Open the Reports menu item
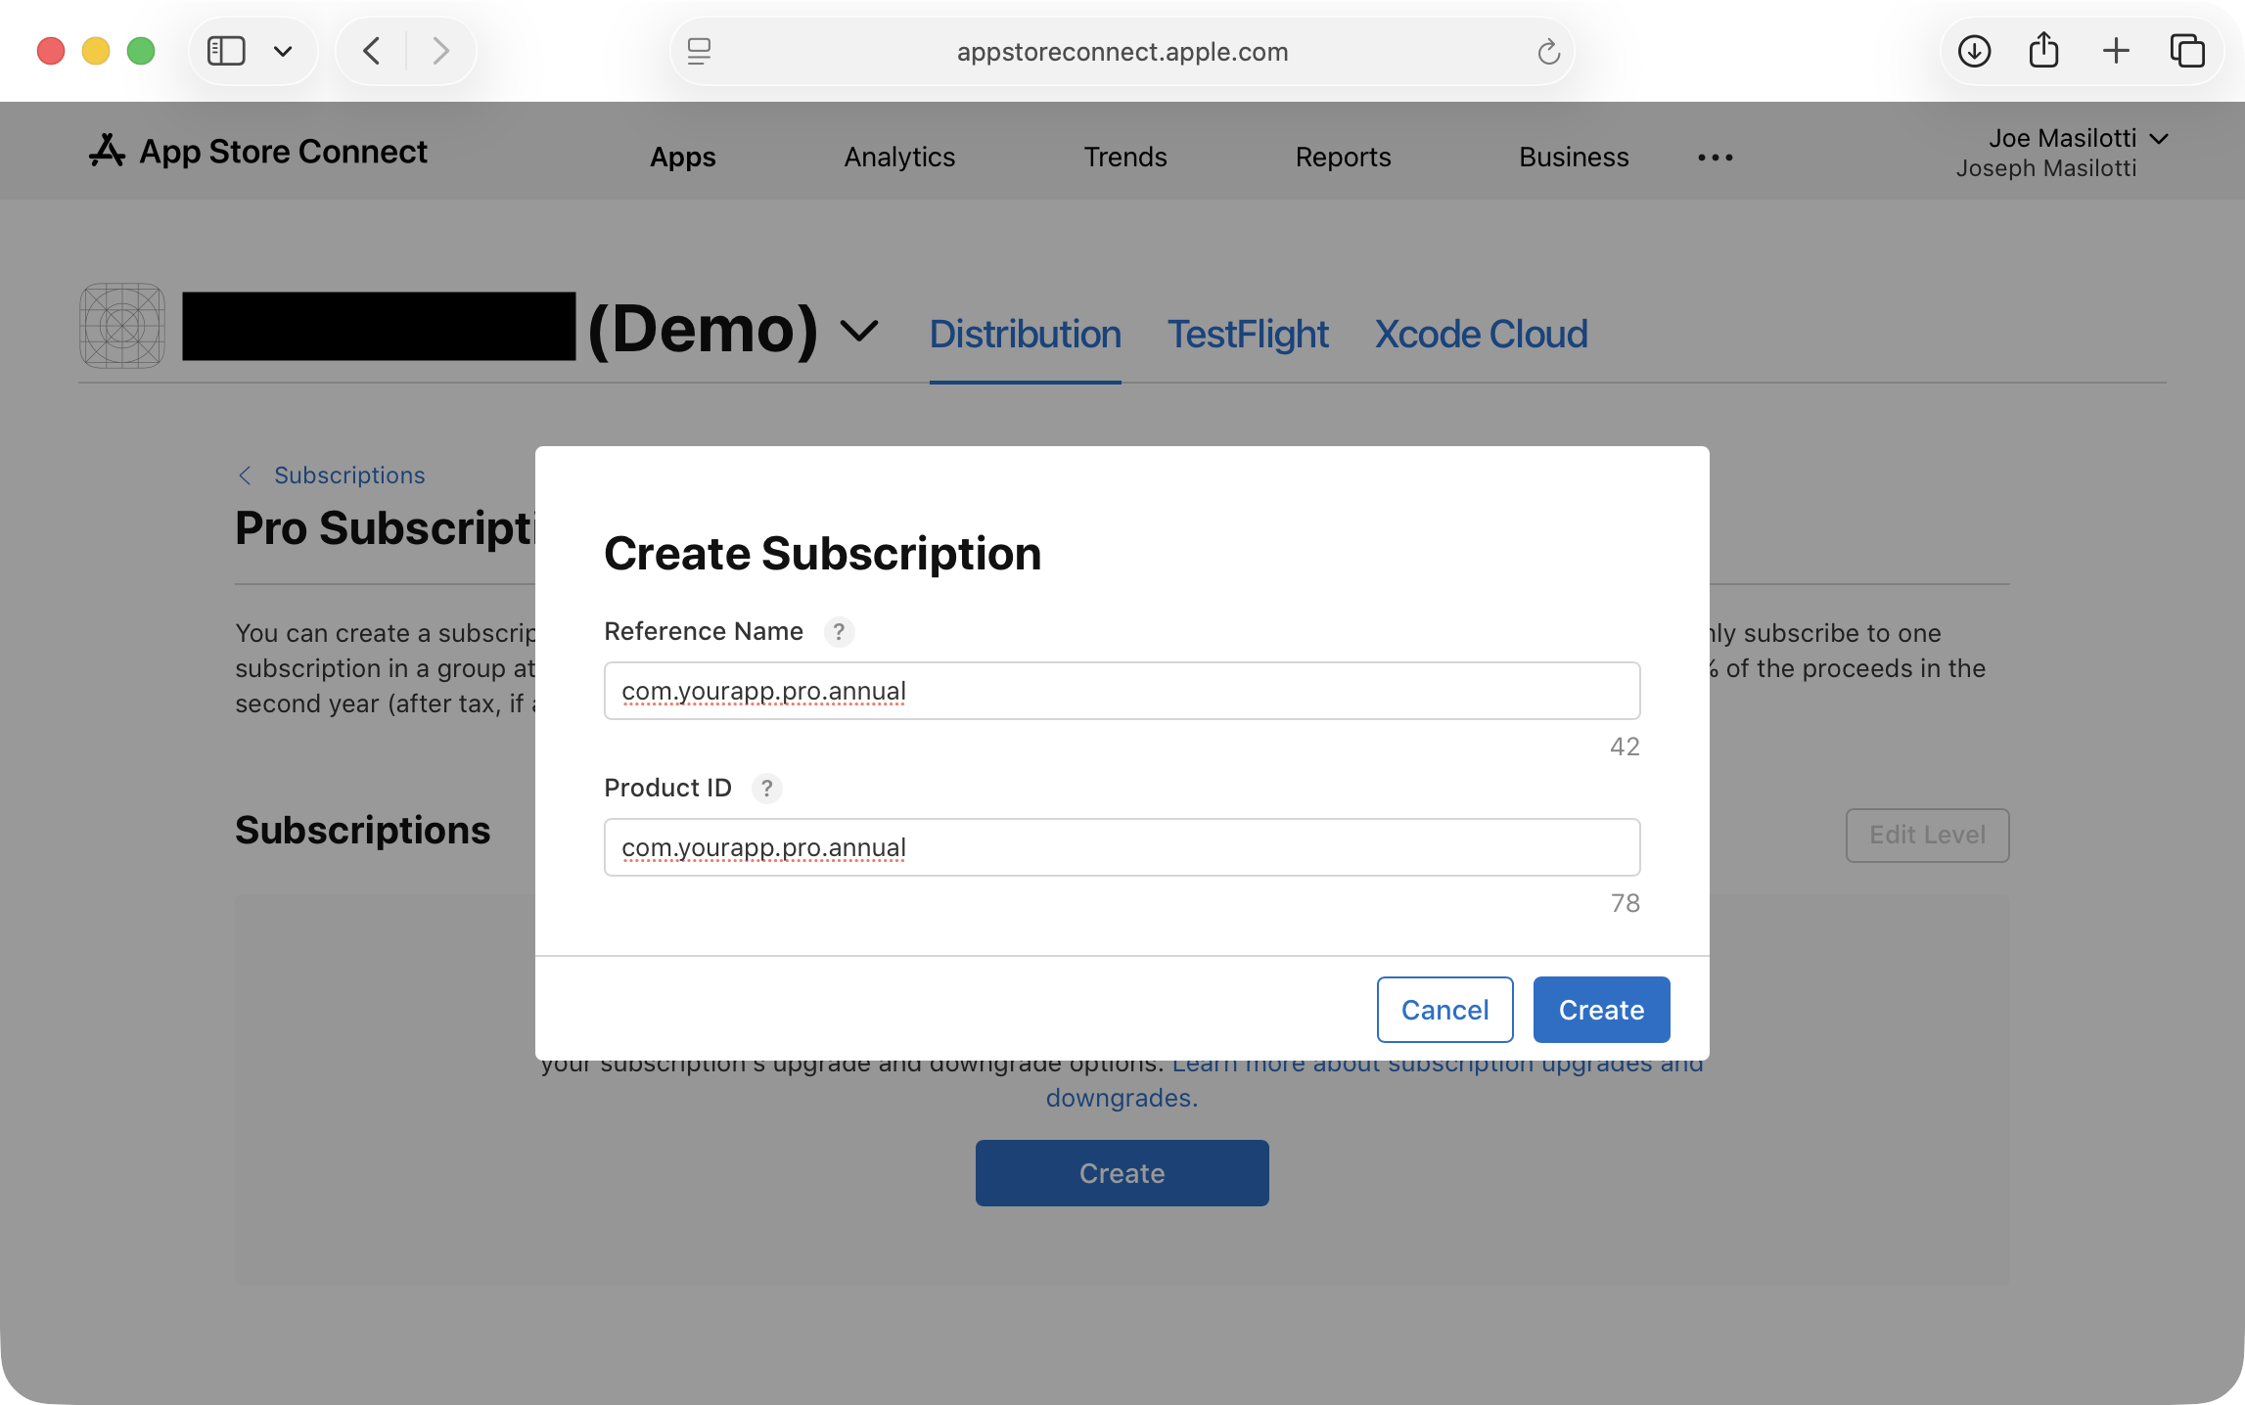This screenshot has width=2245, height=1405. tap(1343, 157)
